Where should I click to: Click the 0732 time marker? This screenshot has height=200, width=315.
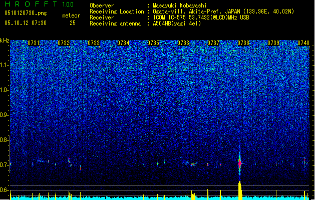click(64, 43)
